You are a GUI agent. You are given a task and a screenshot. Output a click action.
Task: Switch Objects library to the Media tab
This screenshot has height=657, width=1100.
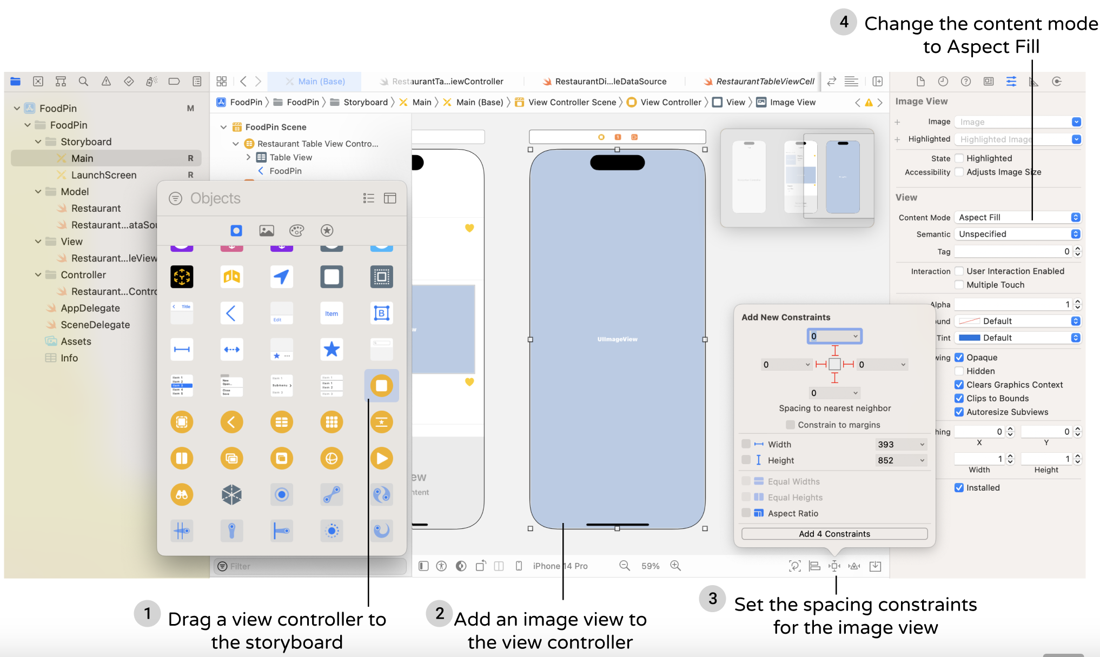click(x=266, y=230)
